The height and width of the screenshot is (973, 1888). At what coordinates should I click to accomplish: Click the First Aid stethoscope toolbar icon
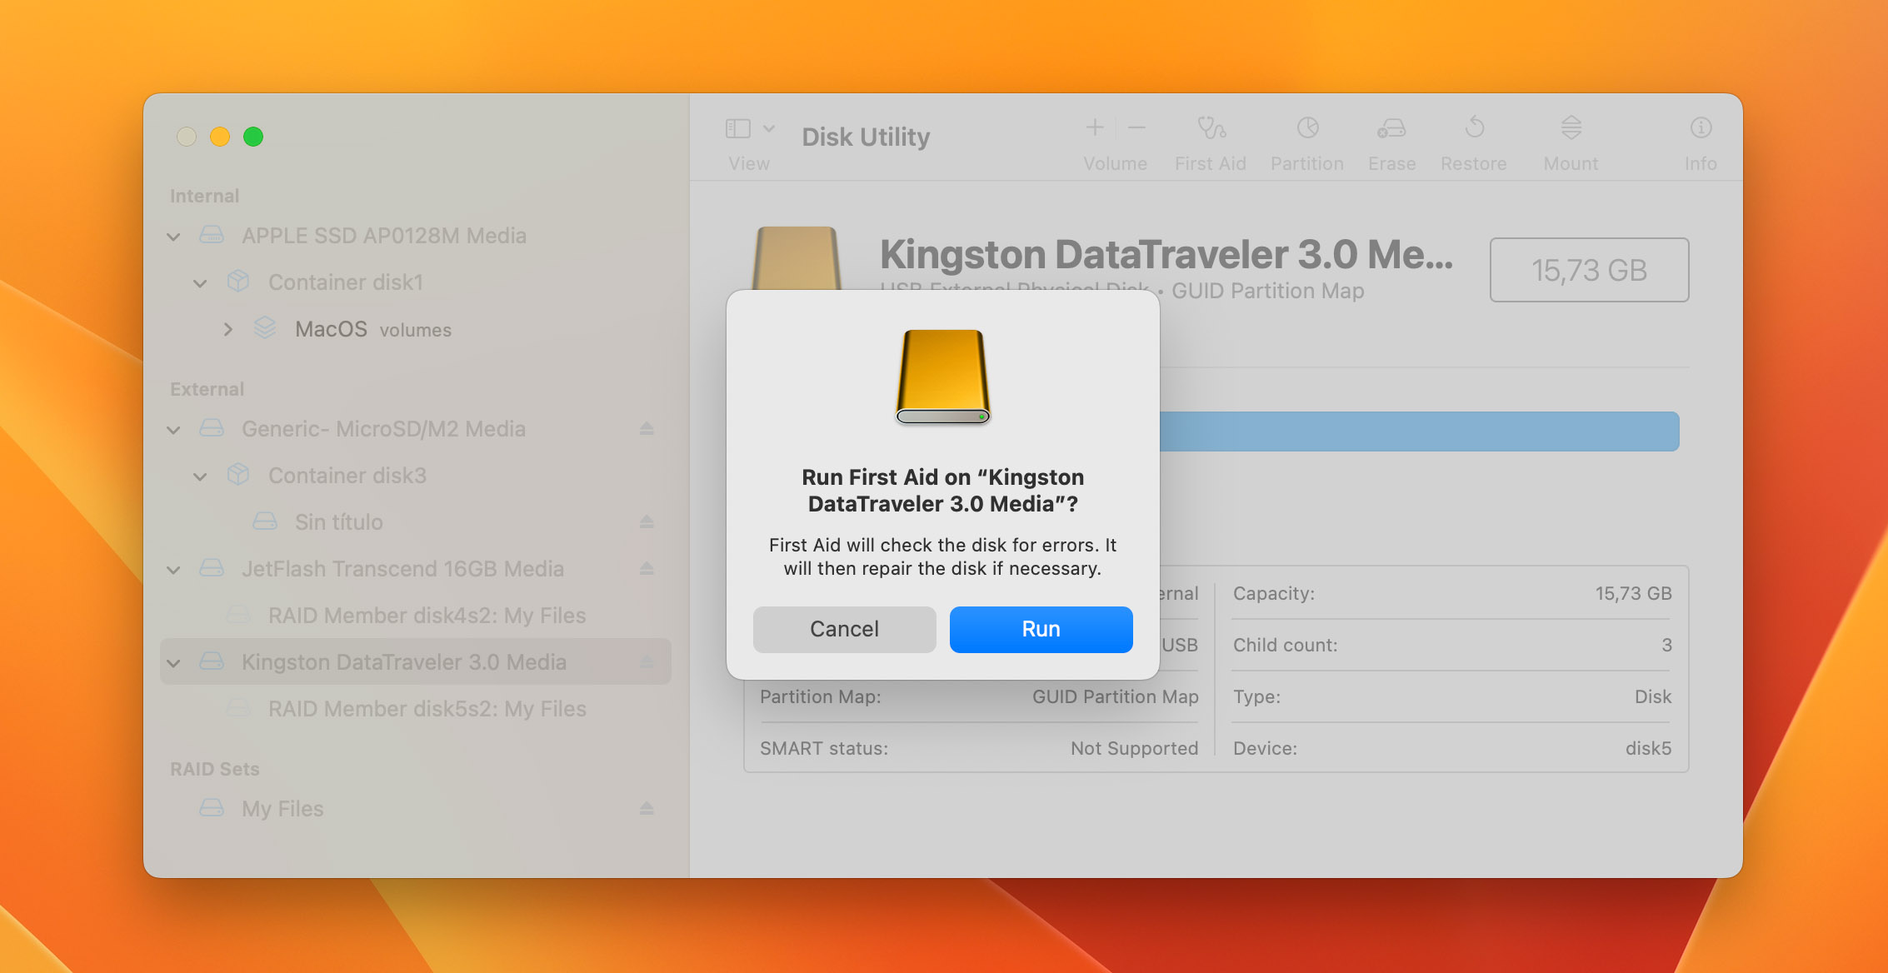point(1211,127)
